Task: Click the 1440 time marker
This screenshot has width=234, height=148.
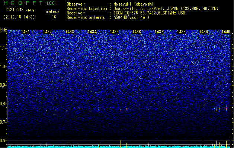Action: tap(226, 32)
